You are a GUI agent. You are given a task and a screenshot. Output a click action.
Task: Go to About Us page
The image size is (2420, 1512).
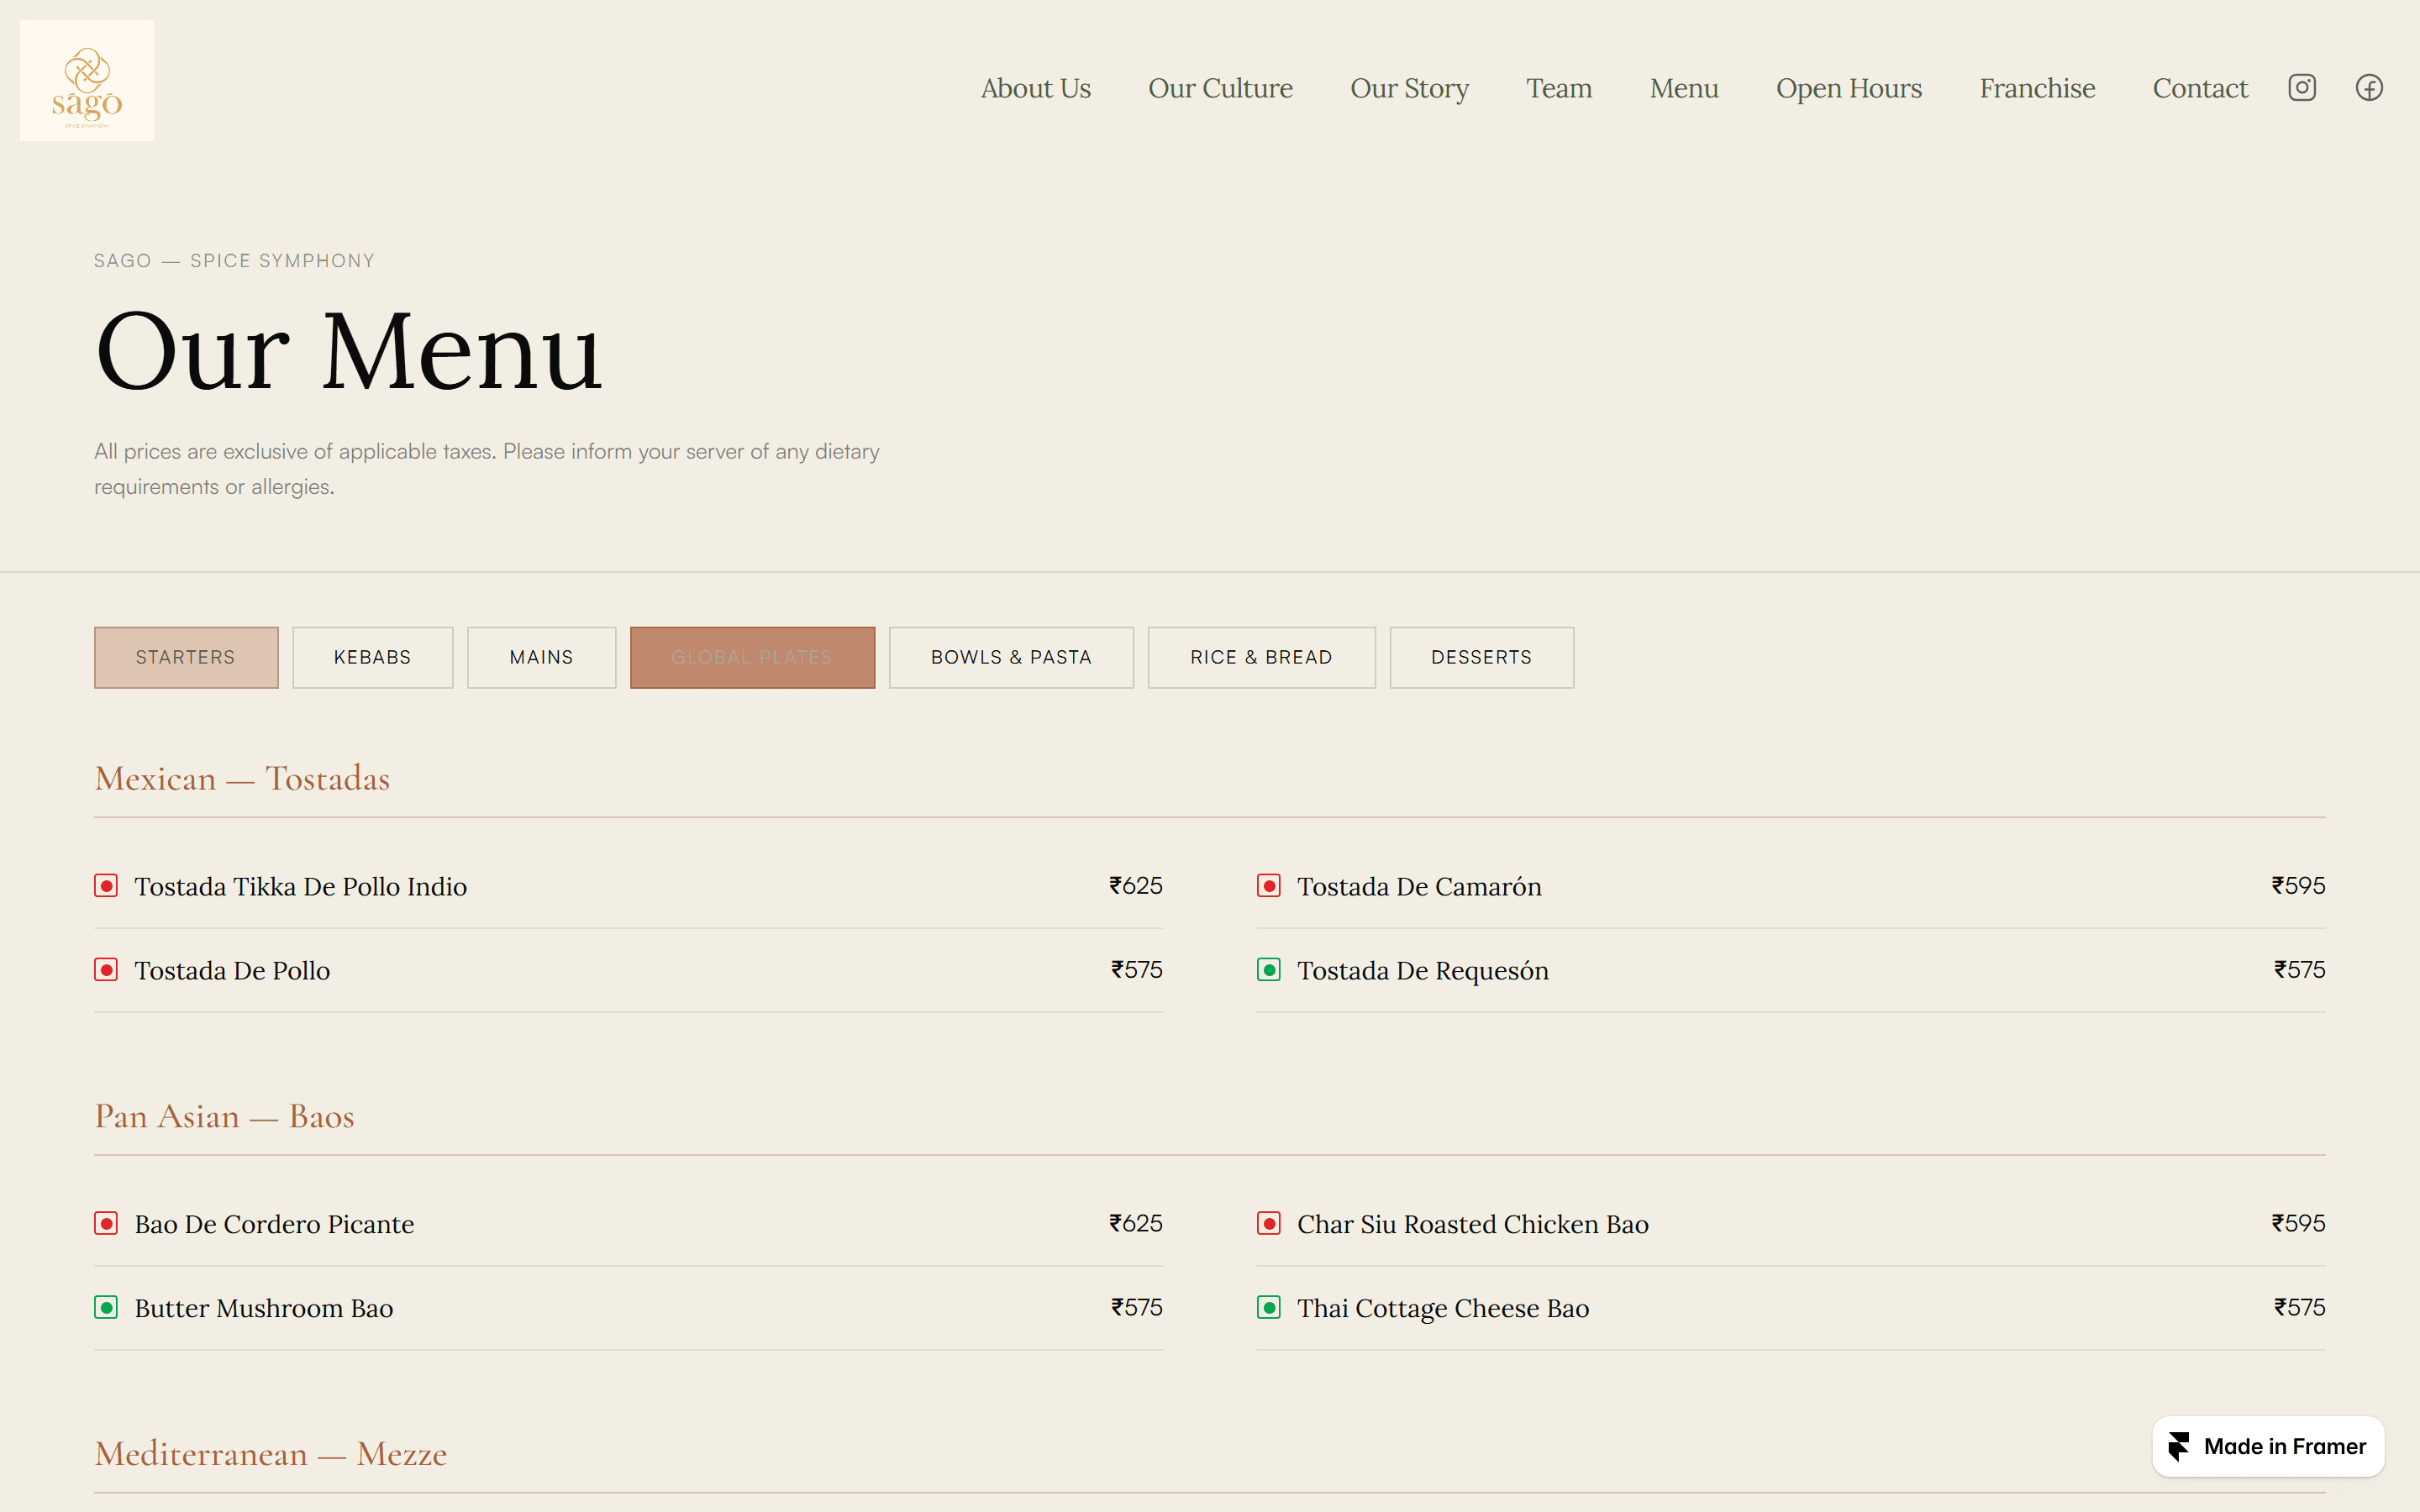coord(1035,88)
